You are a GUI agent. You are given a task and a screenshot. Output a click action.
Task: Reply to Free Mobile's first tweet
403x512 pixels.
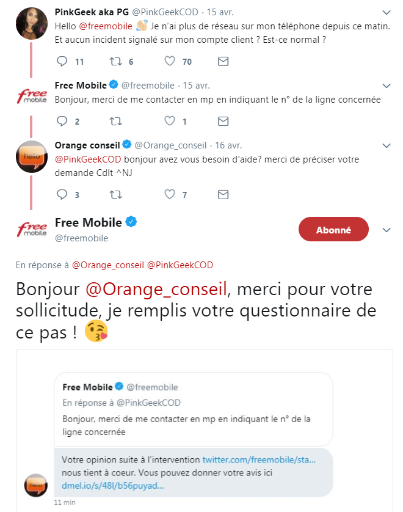click(61, 121)
